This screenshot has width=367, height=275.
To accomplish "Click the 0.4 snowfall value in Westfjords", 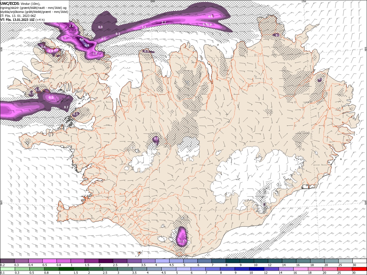I will tap(43, 47).
